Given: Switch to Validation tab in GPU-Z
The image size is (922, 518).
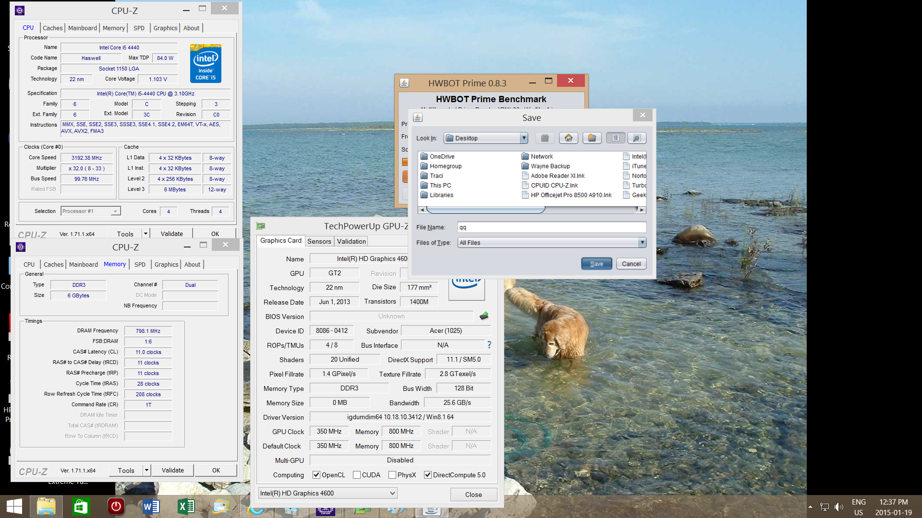Looking at the screenshot, I should [x=351, y=241].
